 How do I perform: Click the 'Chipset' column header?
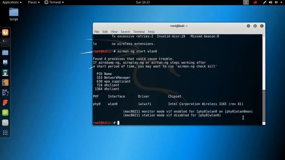point(175,96)
